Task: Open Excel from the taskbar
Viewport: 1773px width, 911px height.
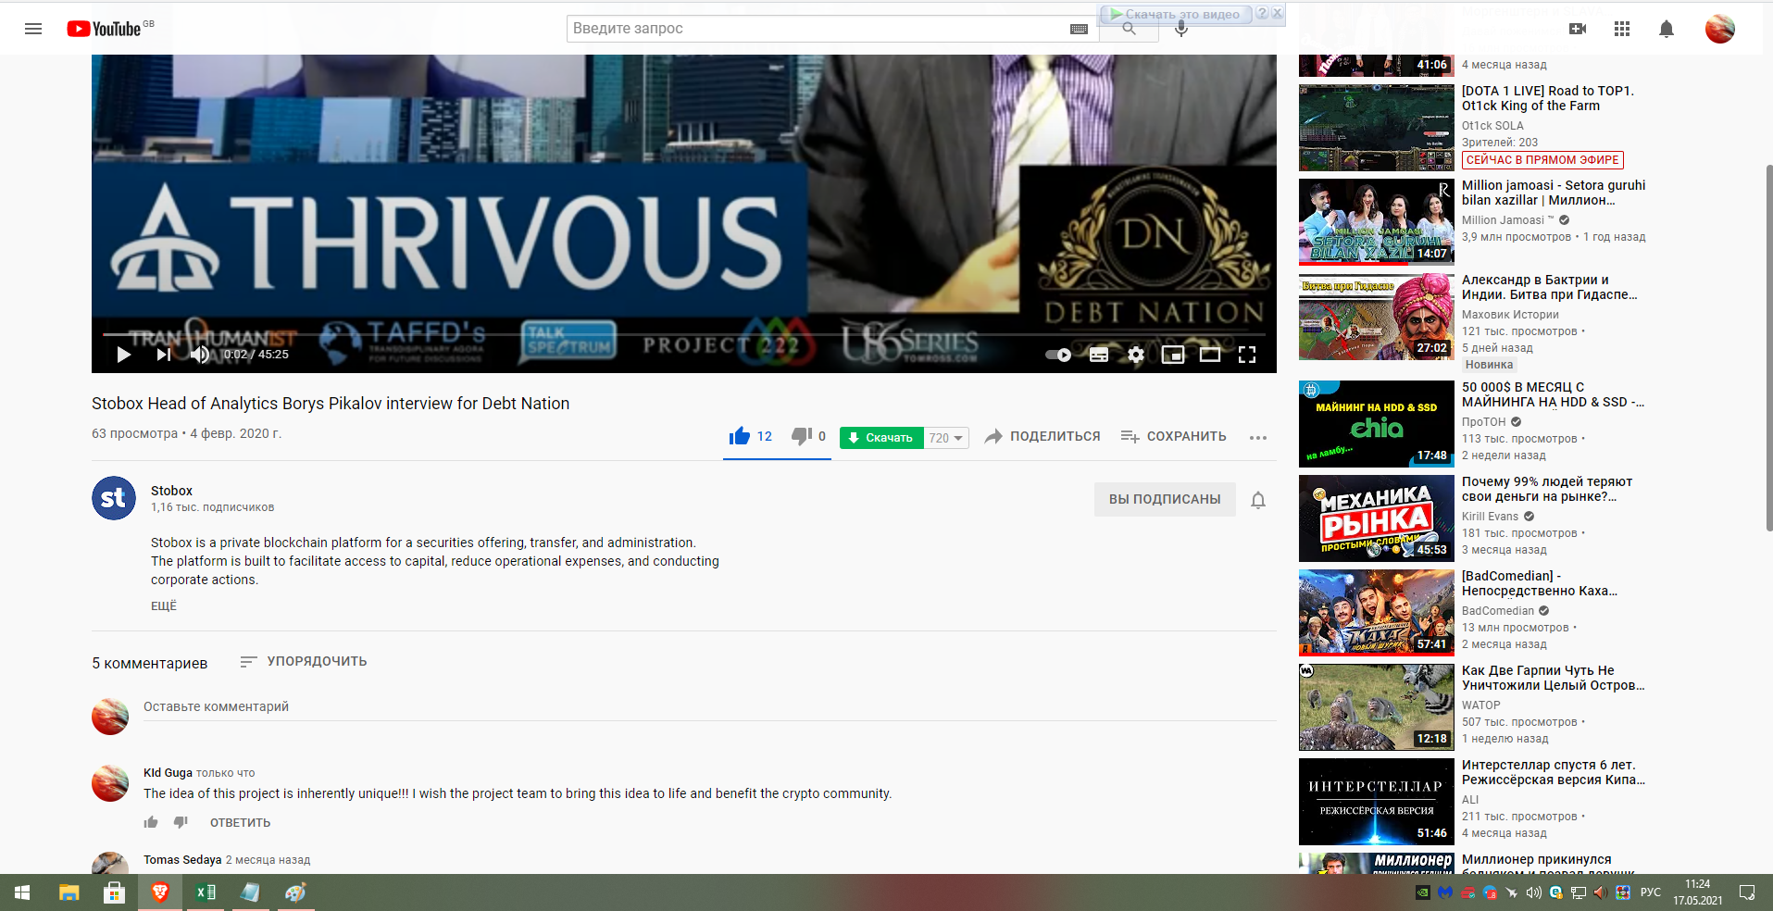Action: point(206,892)
